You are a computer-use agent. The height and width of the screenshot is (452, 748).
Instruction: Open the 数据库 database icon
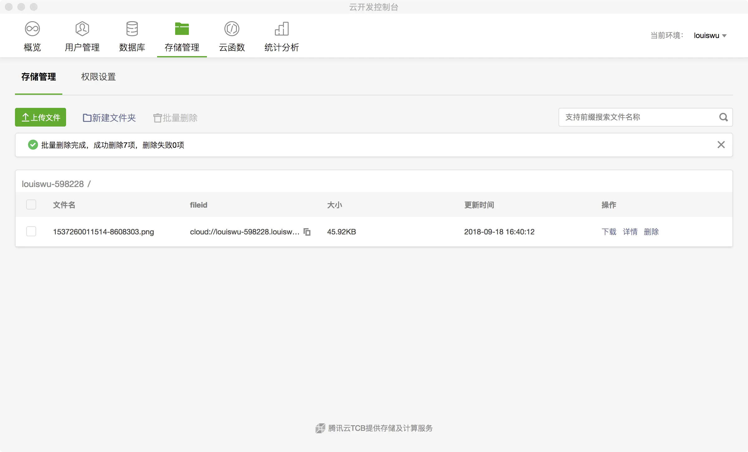132,29
